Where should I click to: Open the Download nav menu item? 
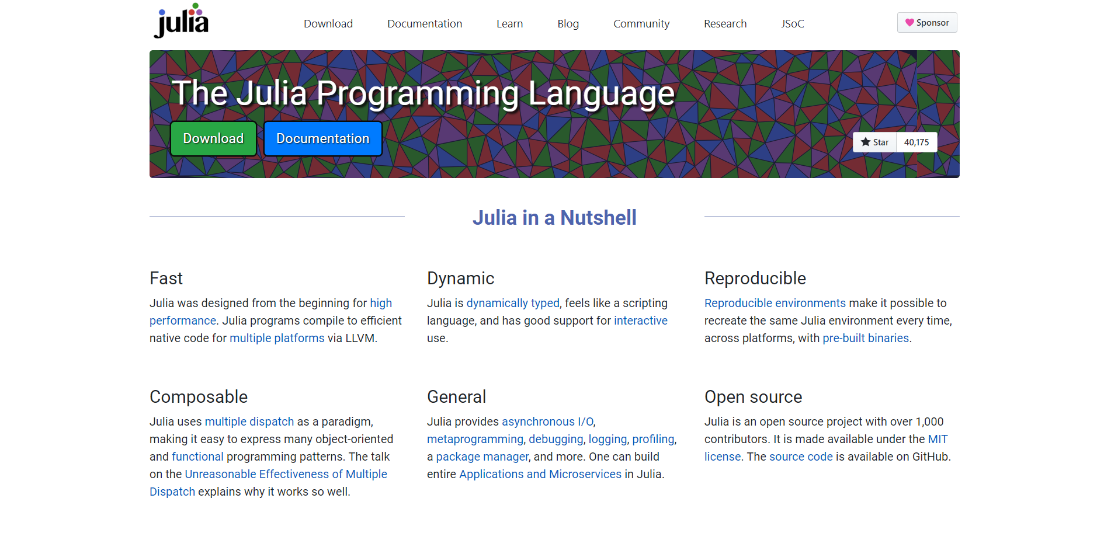[x=328, y=24]
